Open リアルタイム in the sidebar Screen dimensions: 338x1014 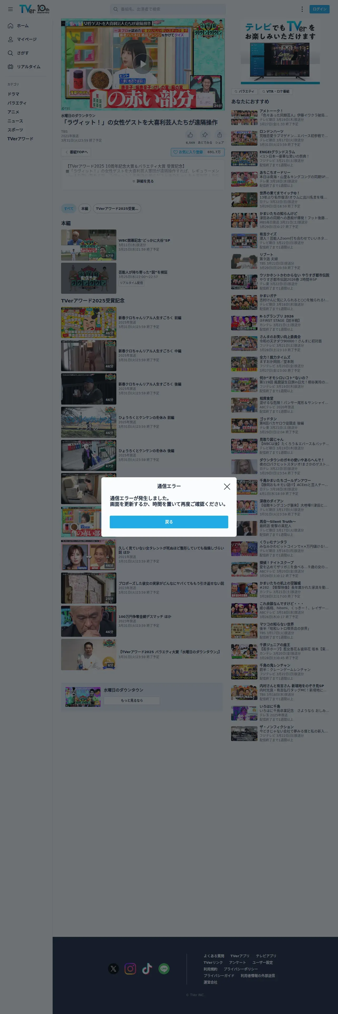tap(24, 67)
